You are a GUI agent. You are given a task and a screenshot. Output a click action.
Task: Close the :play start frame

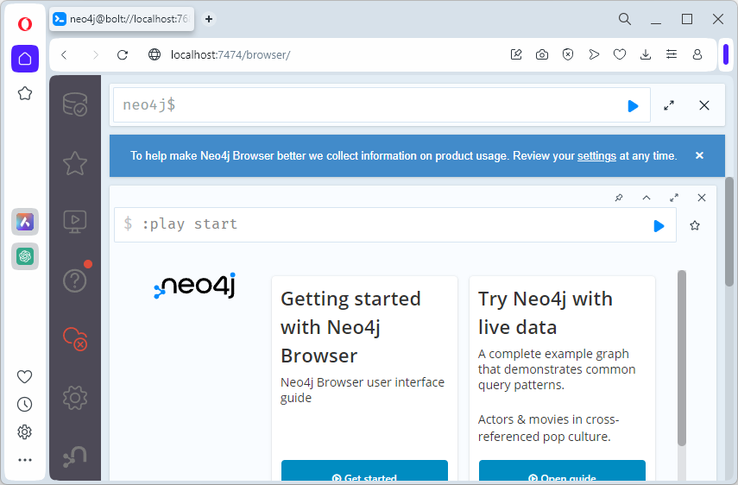(x=702, y=198)
